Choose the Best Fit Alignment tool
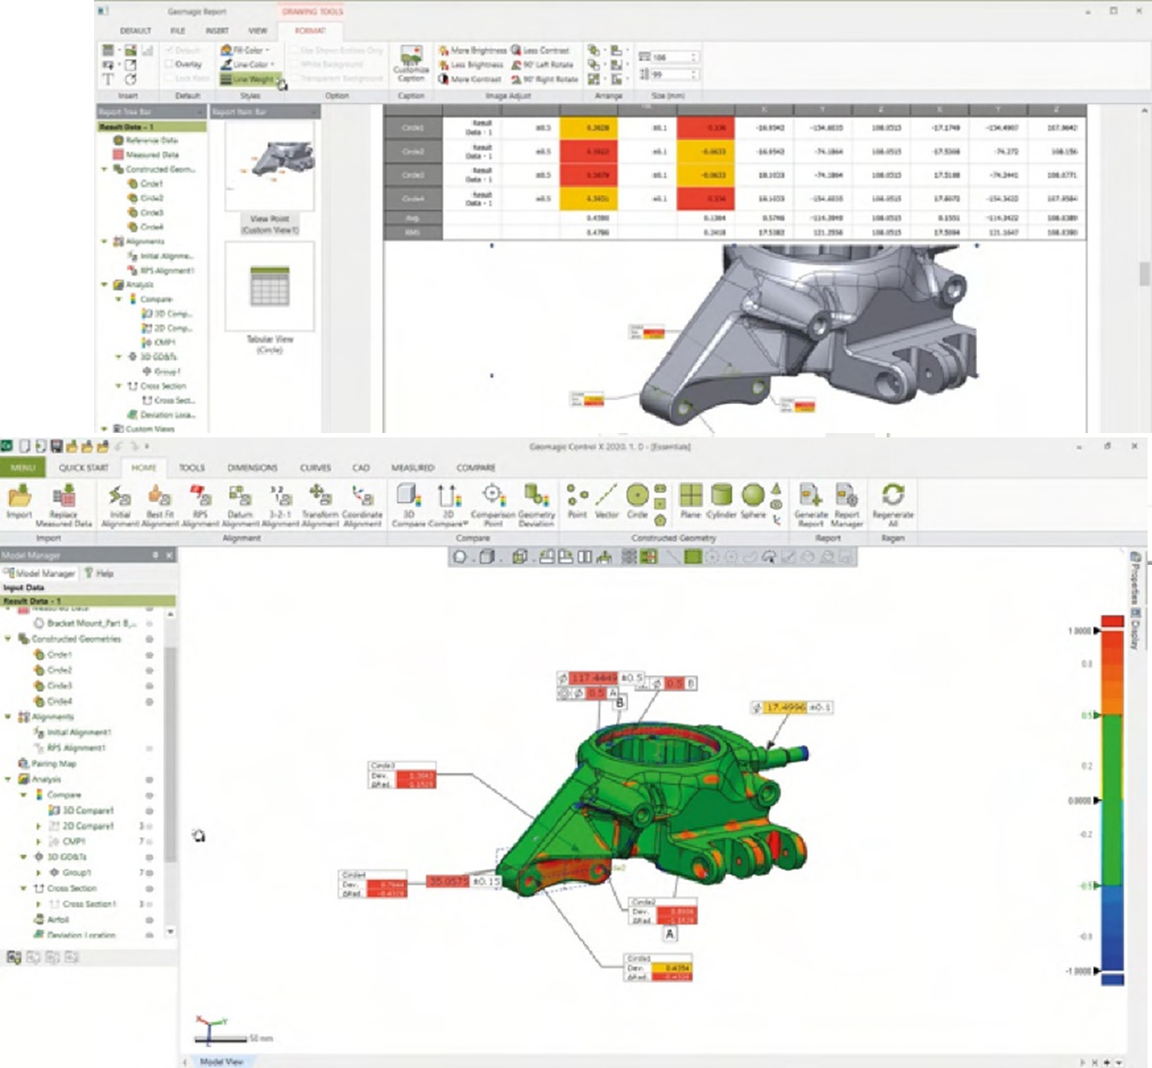The width and height of the screenshot is (1152, 1068). coord(160,504)
